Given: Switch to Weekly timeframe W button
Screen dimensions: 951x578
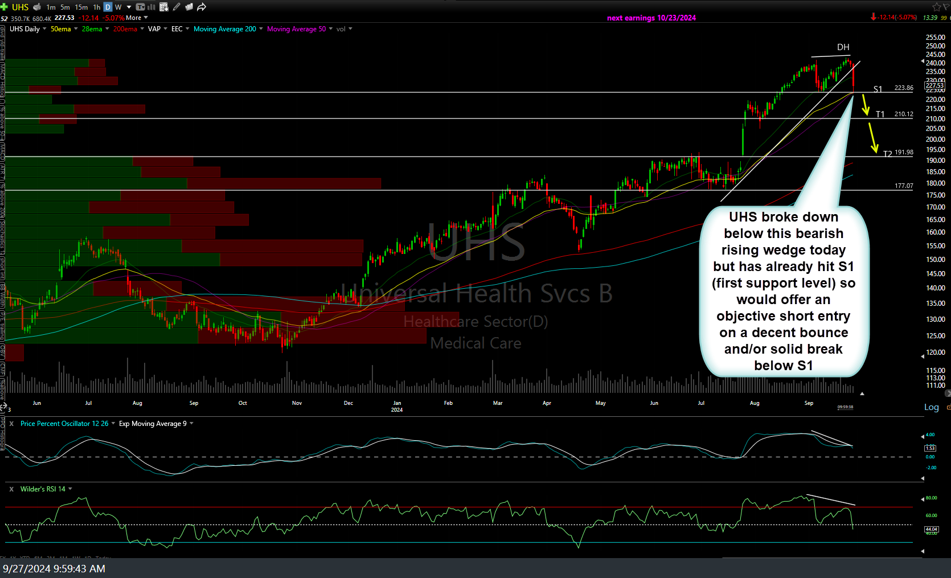Looking at the screenshot, I should click(x=118, y=7).
